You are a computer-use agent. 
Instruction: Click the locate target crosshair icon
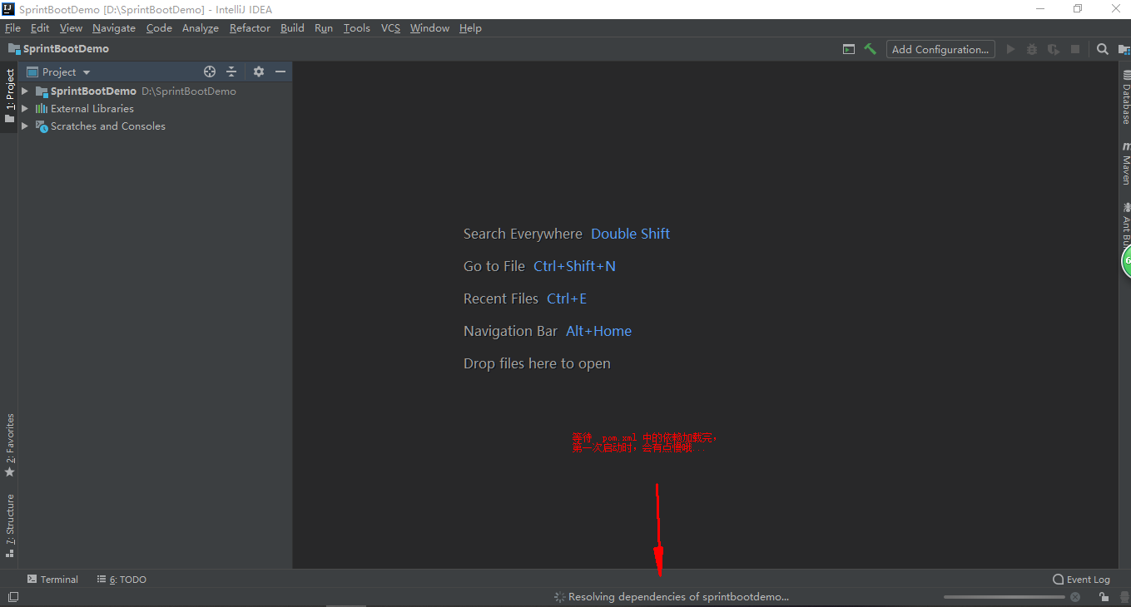210,72
